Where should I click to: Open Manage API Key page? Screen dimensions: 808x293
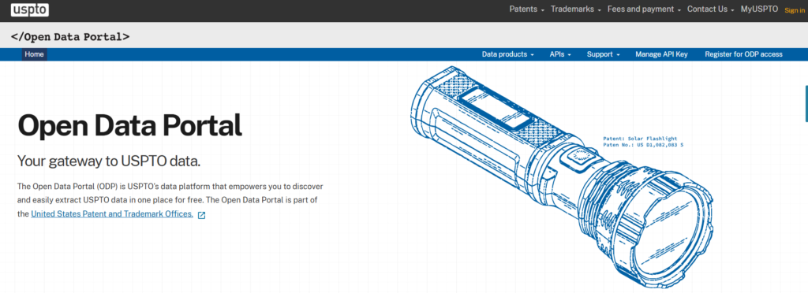661,54
